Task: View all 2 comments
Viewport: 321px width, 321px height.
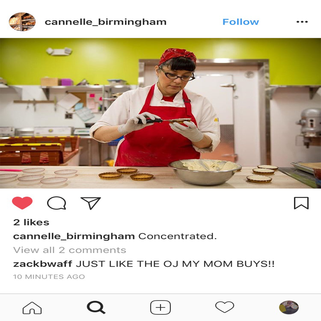Action: pos(70,250)
